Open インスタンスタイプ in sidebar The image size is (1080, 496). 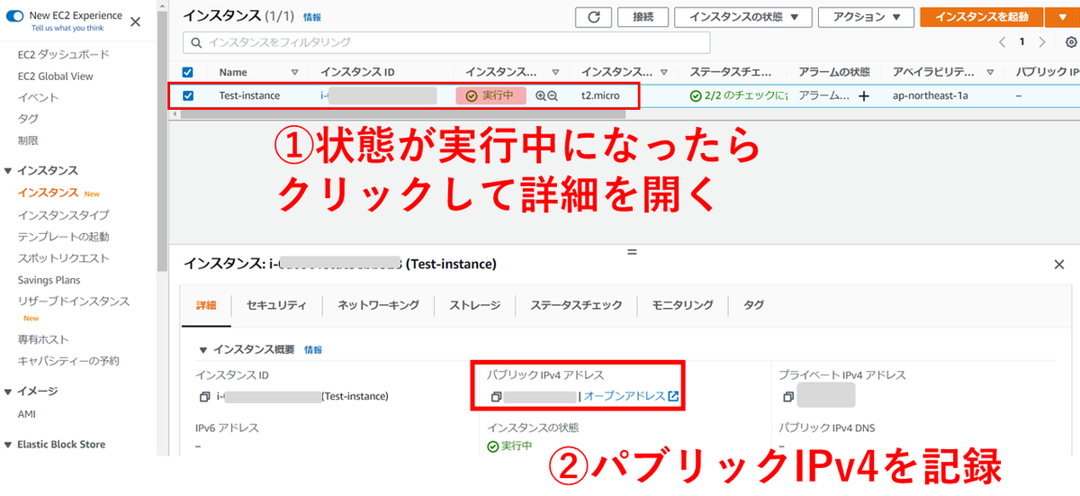(x=63, y=215)
